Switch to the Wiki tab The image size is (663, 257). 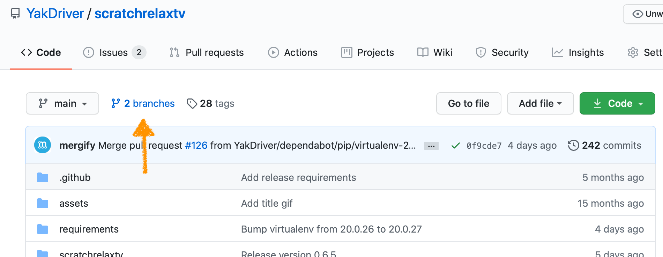pos(435,52)
